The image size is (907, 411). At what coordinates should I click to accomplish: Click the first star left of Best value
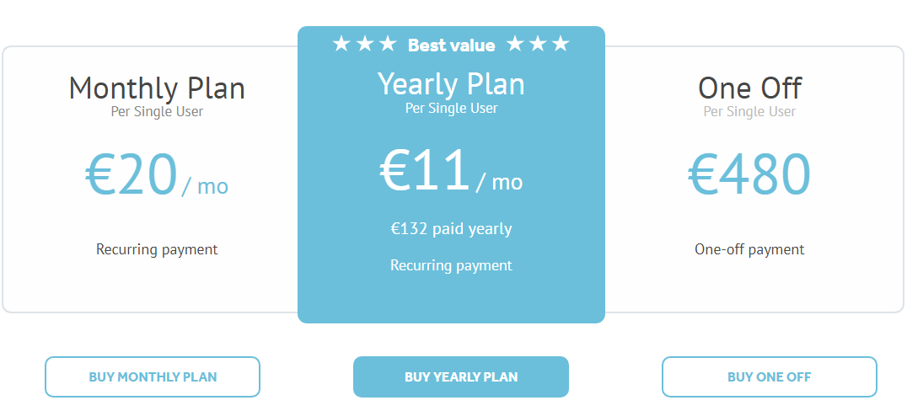341,44
